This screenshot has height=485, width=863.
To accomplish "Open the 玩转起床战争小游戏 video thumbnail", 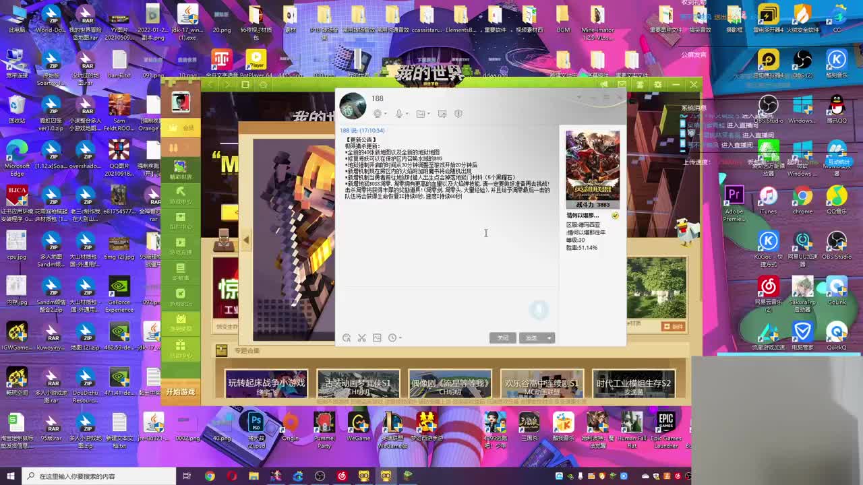I will (x=266, y=383).
